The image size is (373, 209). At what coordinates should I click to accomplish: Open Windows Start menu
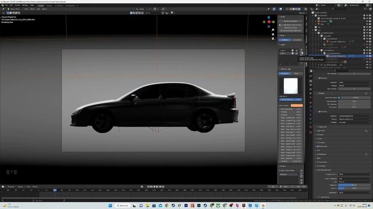pos(110,206)
